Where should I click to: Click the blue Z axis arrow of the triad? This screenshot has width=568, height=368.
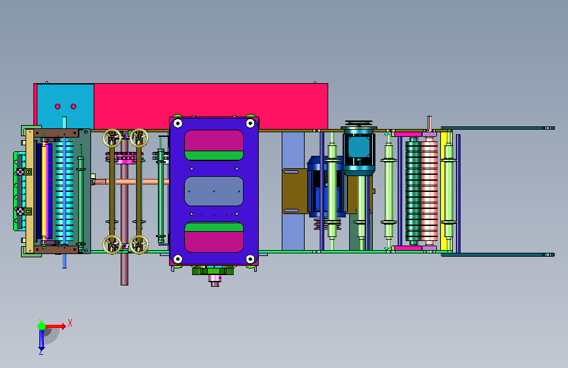[41, 339]
